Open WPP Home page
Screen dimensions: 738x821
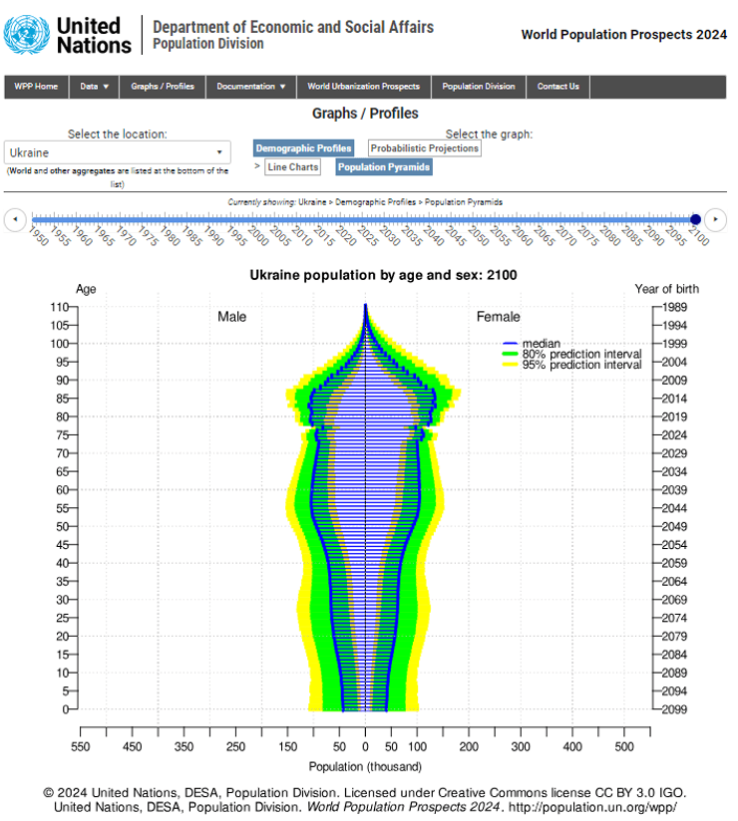(x=36, y=87)
